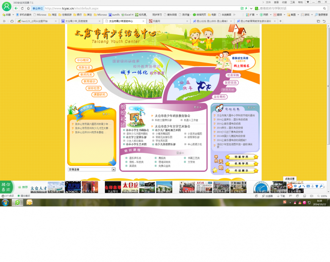This screenshot has height=262, width=330.
Task: Expand the 翻译 dropdown arrow
Action: click(x=285, y=15)
